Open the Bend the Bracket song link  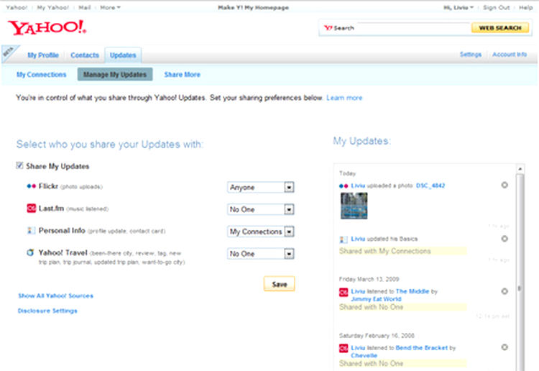(x=421, y=347)
